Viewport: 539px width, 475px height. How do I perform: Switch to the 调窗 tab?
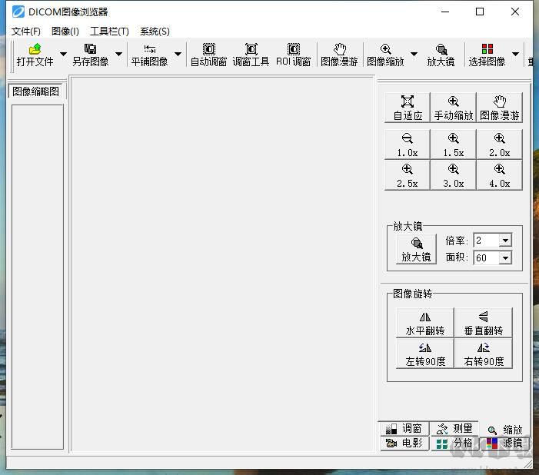404,429
